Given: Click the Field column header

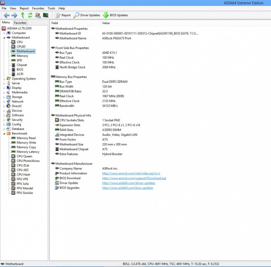Looking at the screenshot, I should click(75, 23).
